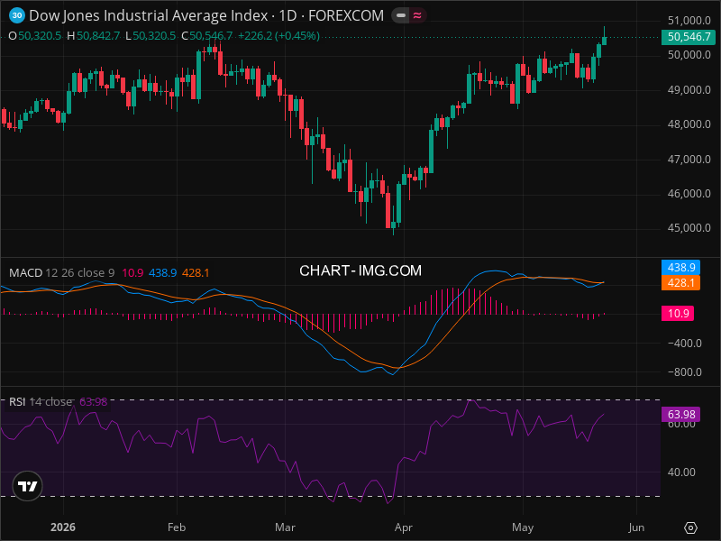The width and height of the screenshot is (721, 541).
Task: Click the 45,000.0 price axis label
Action: [x=689, y=228]
